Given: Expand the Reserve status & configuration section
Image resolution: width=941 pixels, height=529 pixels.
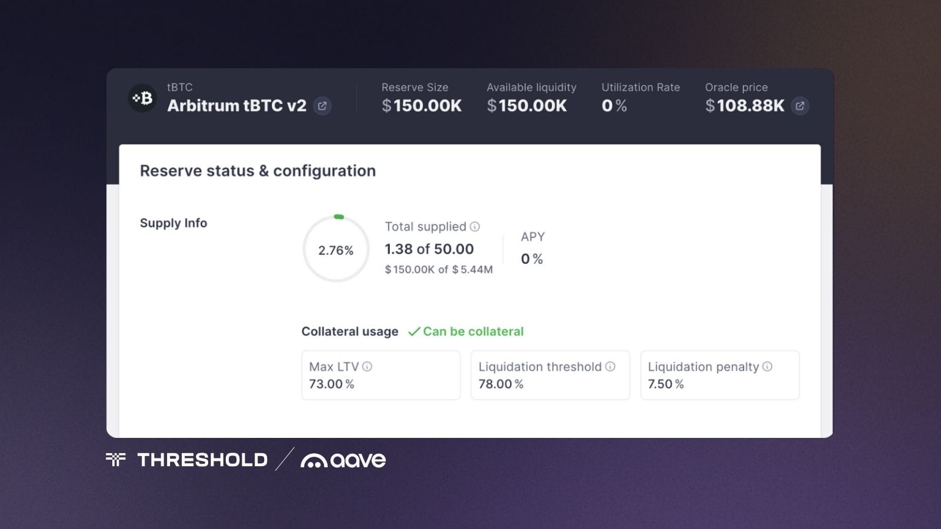Looking at the screenshot, I should pyautogui.click(x=258, y=170).
